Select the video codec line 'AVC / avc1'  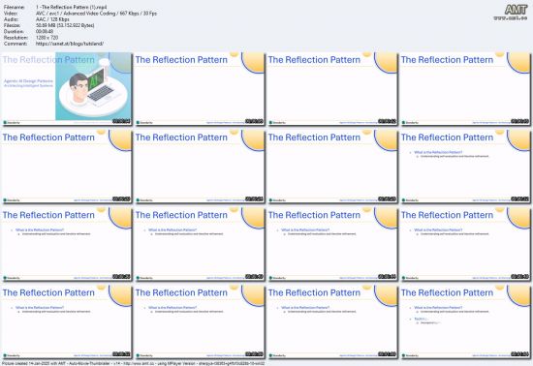96,13
